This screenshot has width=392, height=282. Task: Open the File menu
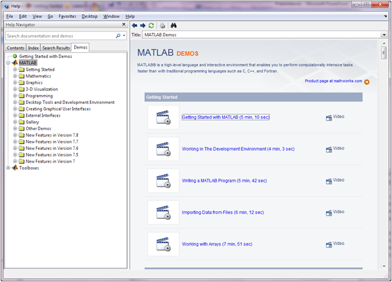tap(10, 16)
